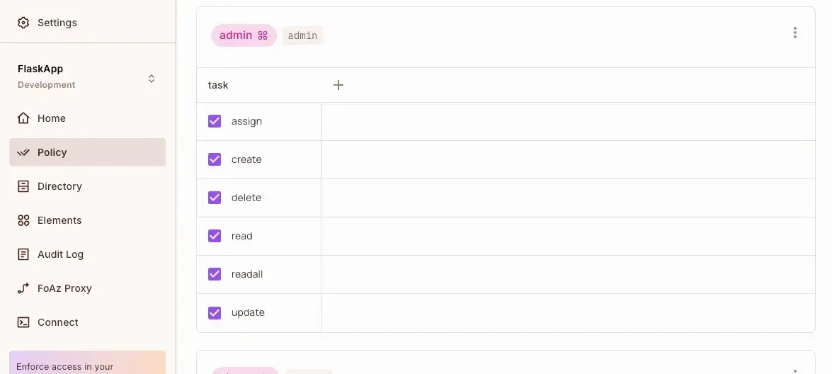Click the Audit Log document icon
Image resolution: width=832 pixels, height=374 pixels.
pyautogui.click(x=23, y=254)
